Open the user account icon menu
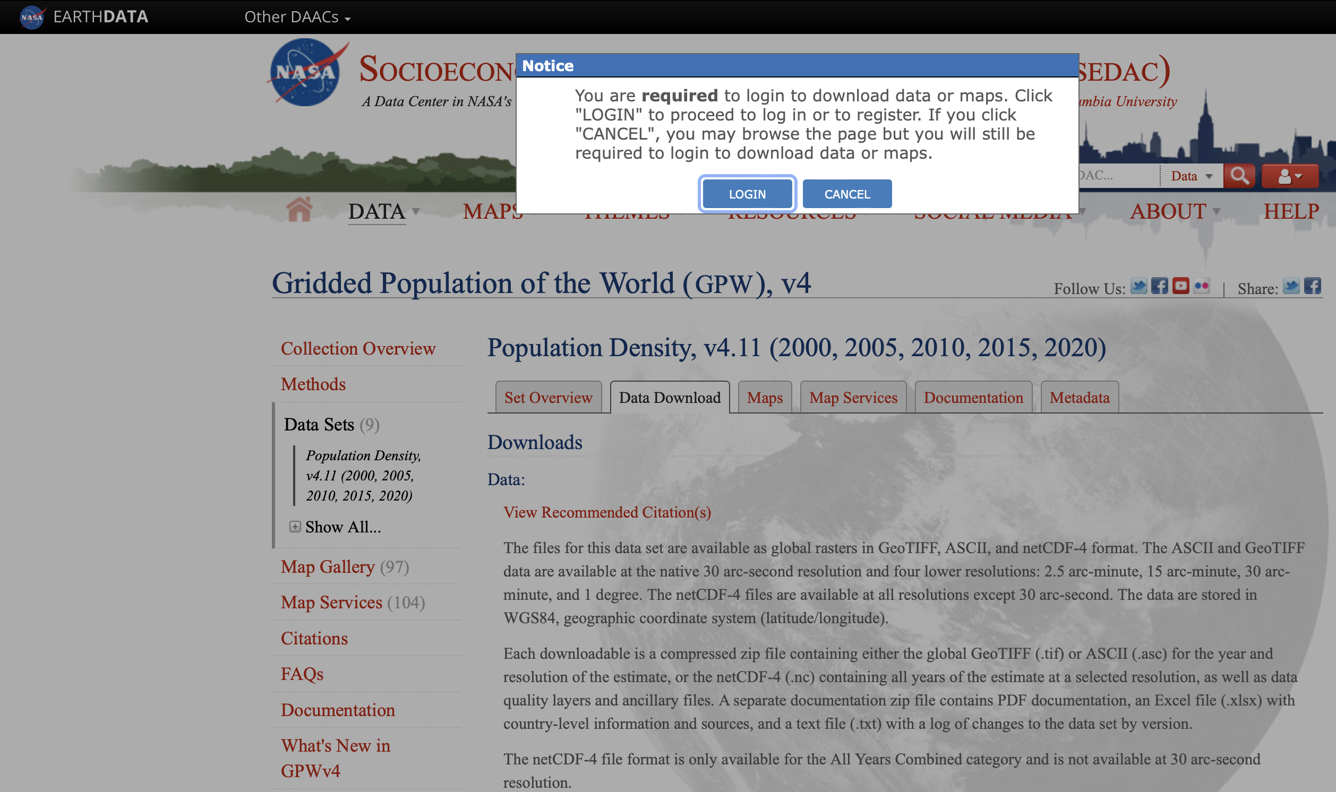Image resolution: width=1336 pixels, height=792 pixels. [1289, 176]
